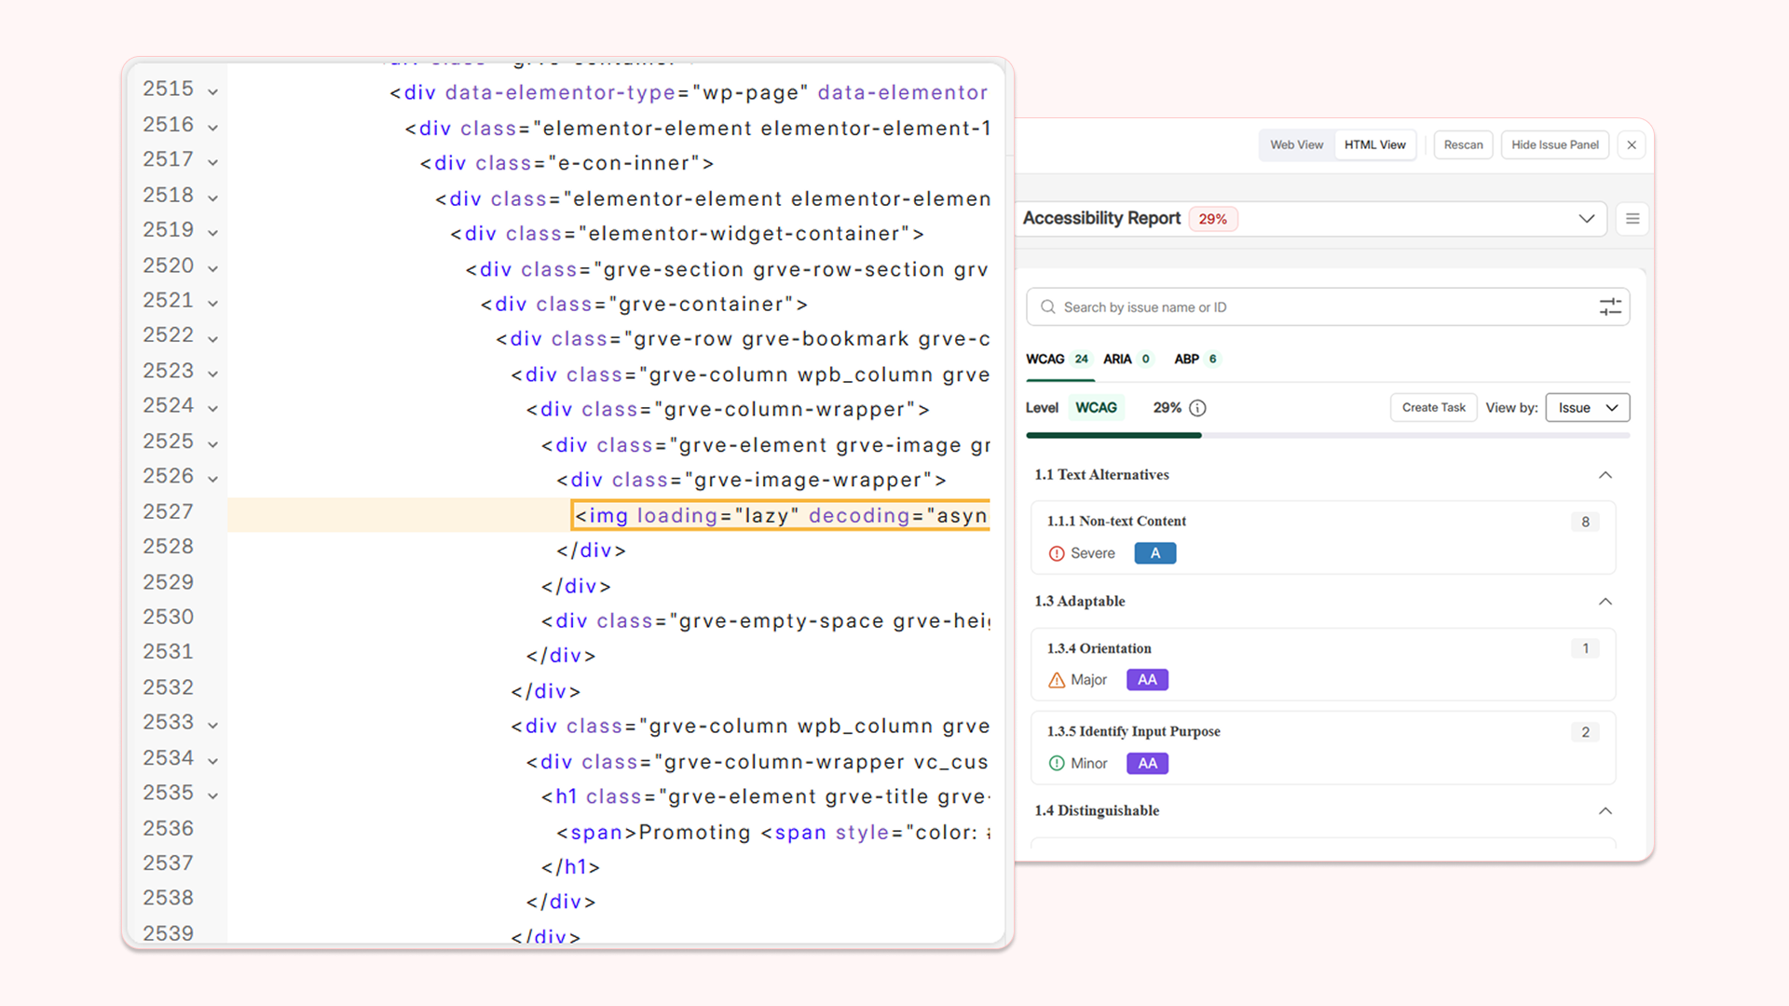The width and height of the screenshot is (1789, 1006).
Task: Fold grve-image-wrapper div at line 2526
Action: click(x=213, y=479)
